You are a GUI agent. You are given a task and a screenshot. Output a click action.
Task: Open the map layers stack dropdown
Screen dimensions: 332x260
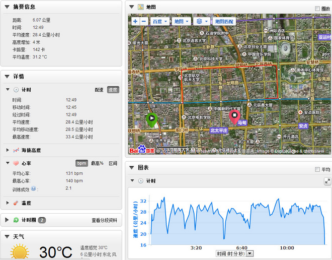click(202, 22)
